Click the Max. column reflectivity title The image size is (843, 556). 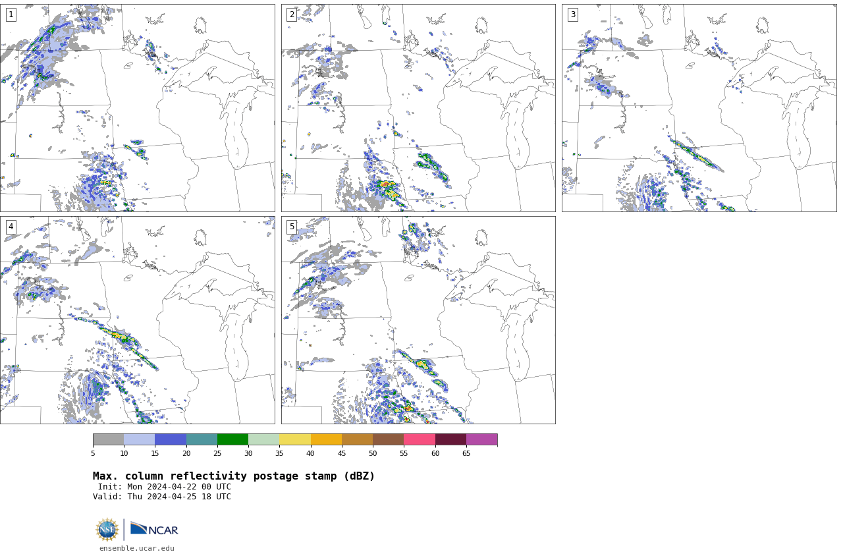pyautogui.click(x=234, y=476)
